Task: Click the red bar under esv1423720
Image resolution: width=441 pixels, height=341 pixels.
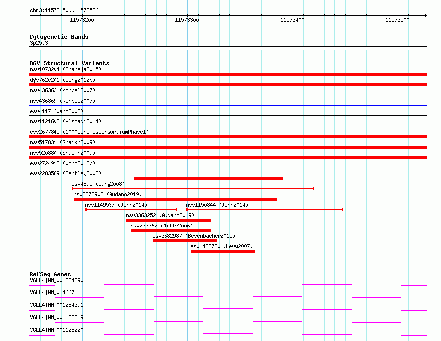Action: [x=223, y=251]
